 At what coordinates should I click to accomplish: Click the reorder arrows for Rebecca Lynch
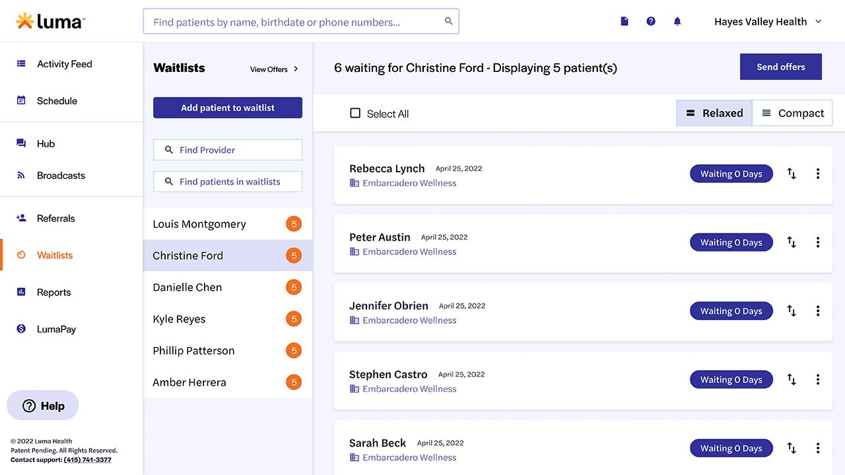[x=792, y=174]
